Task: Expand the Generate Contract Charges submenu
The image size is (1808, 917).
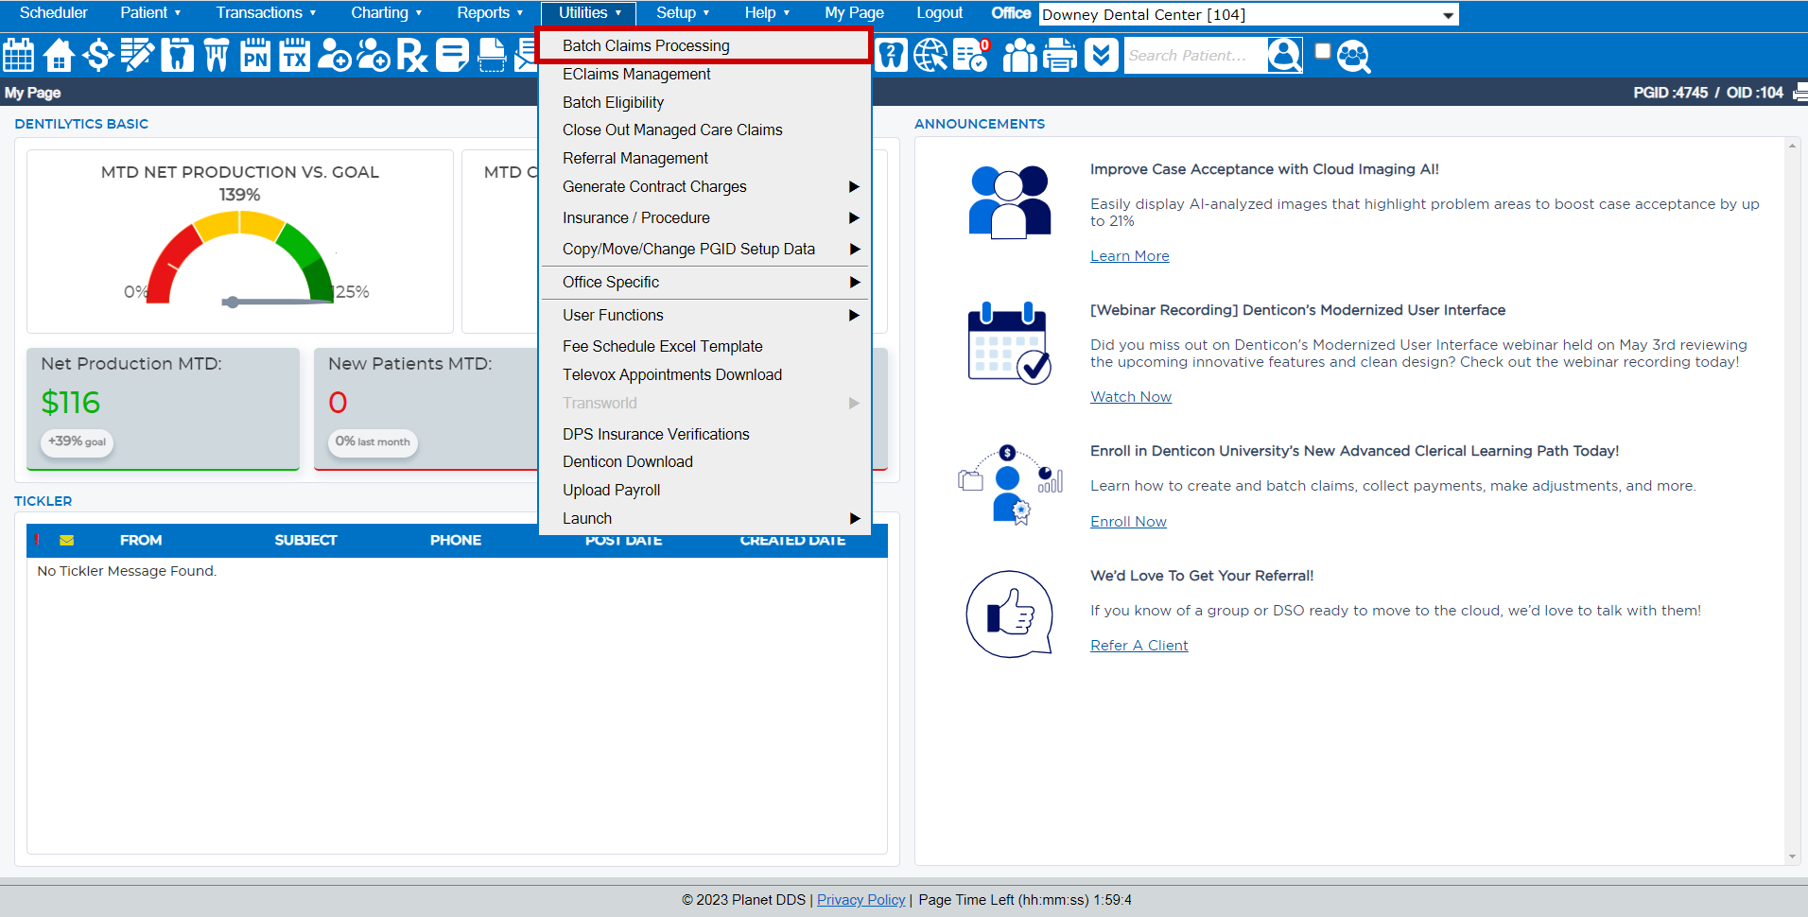Action: tap(654, 186)
